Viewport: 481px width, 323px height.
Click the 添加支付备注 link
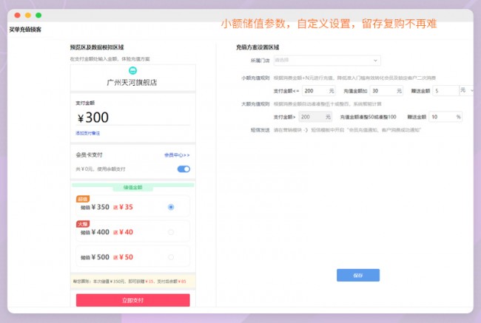[x=87, y=133]
